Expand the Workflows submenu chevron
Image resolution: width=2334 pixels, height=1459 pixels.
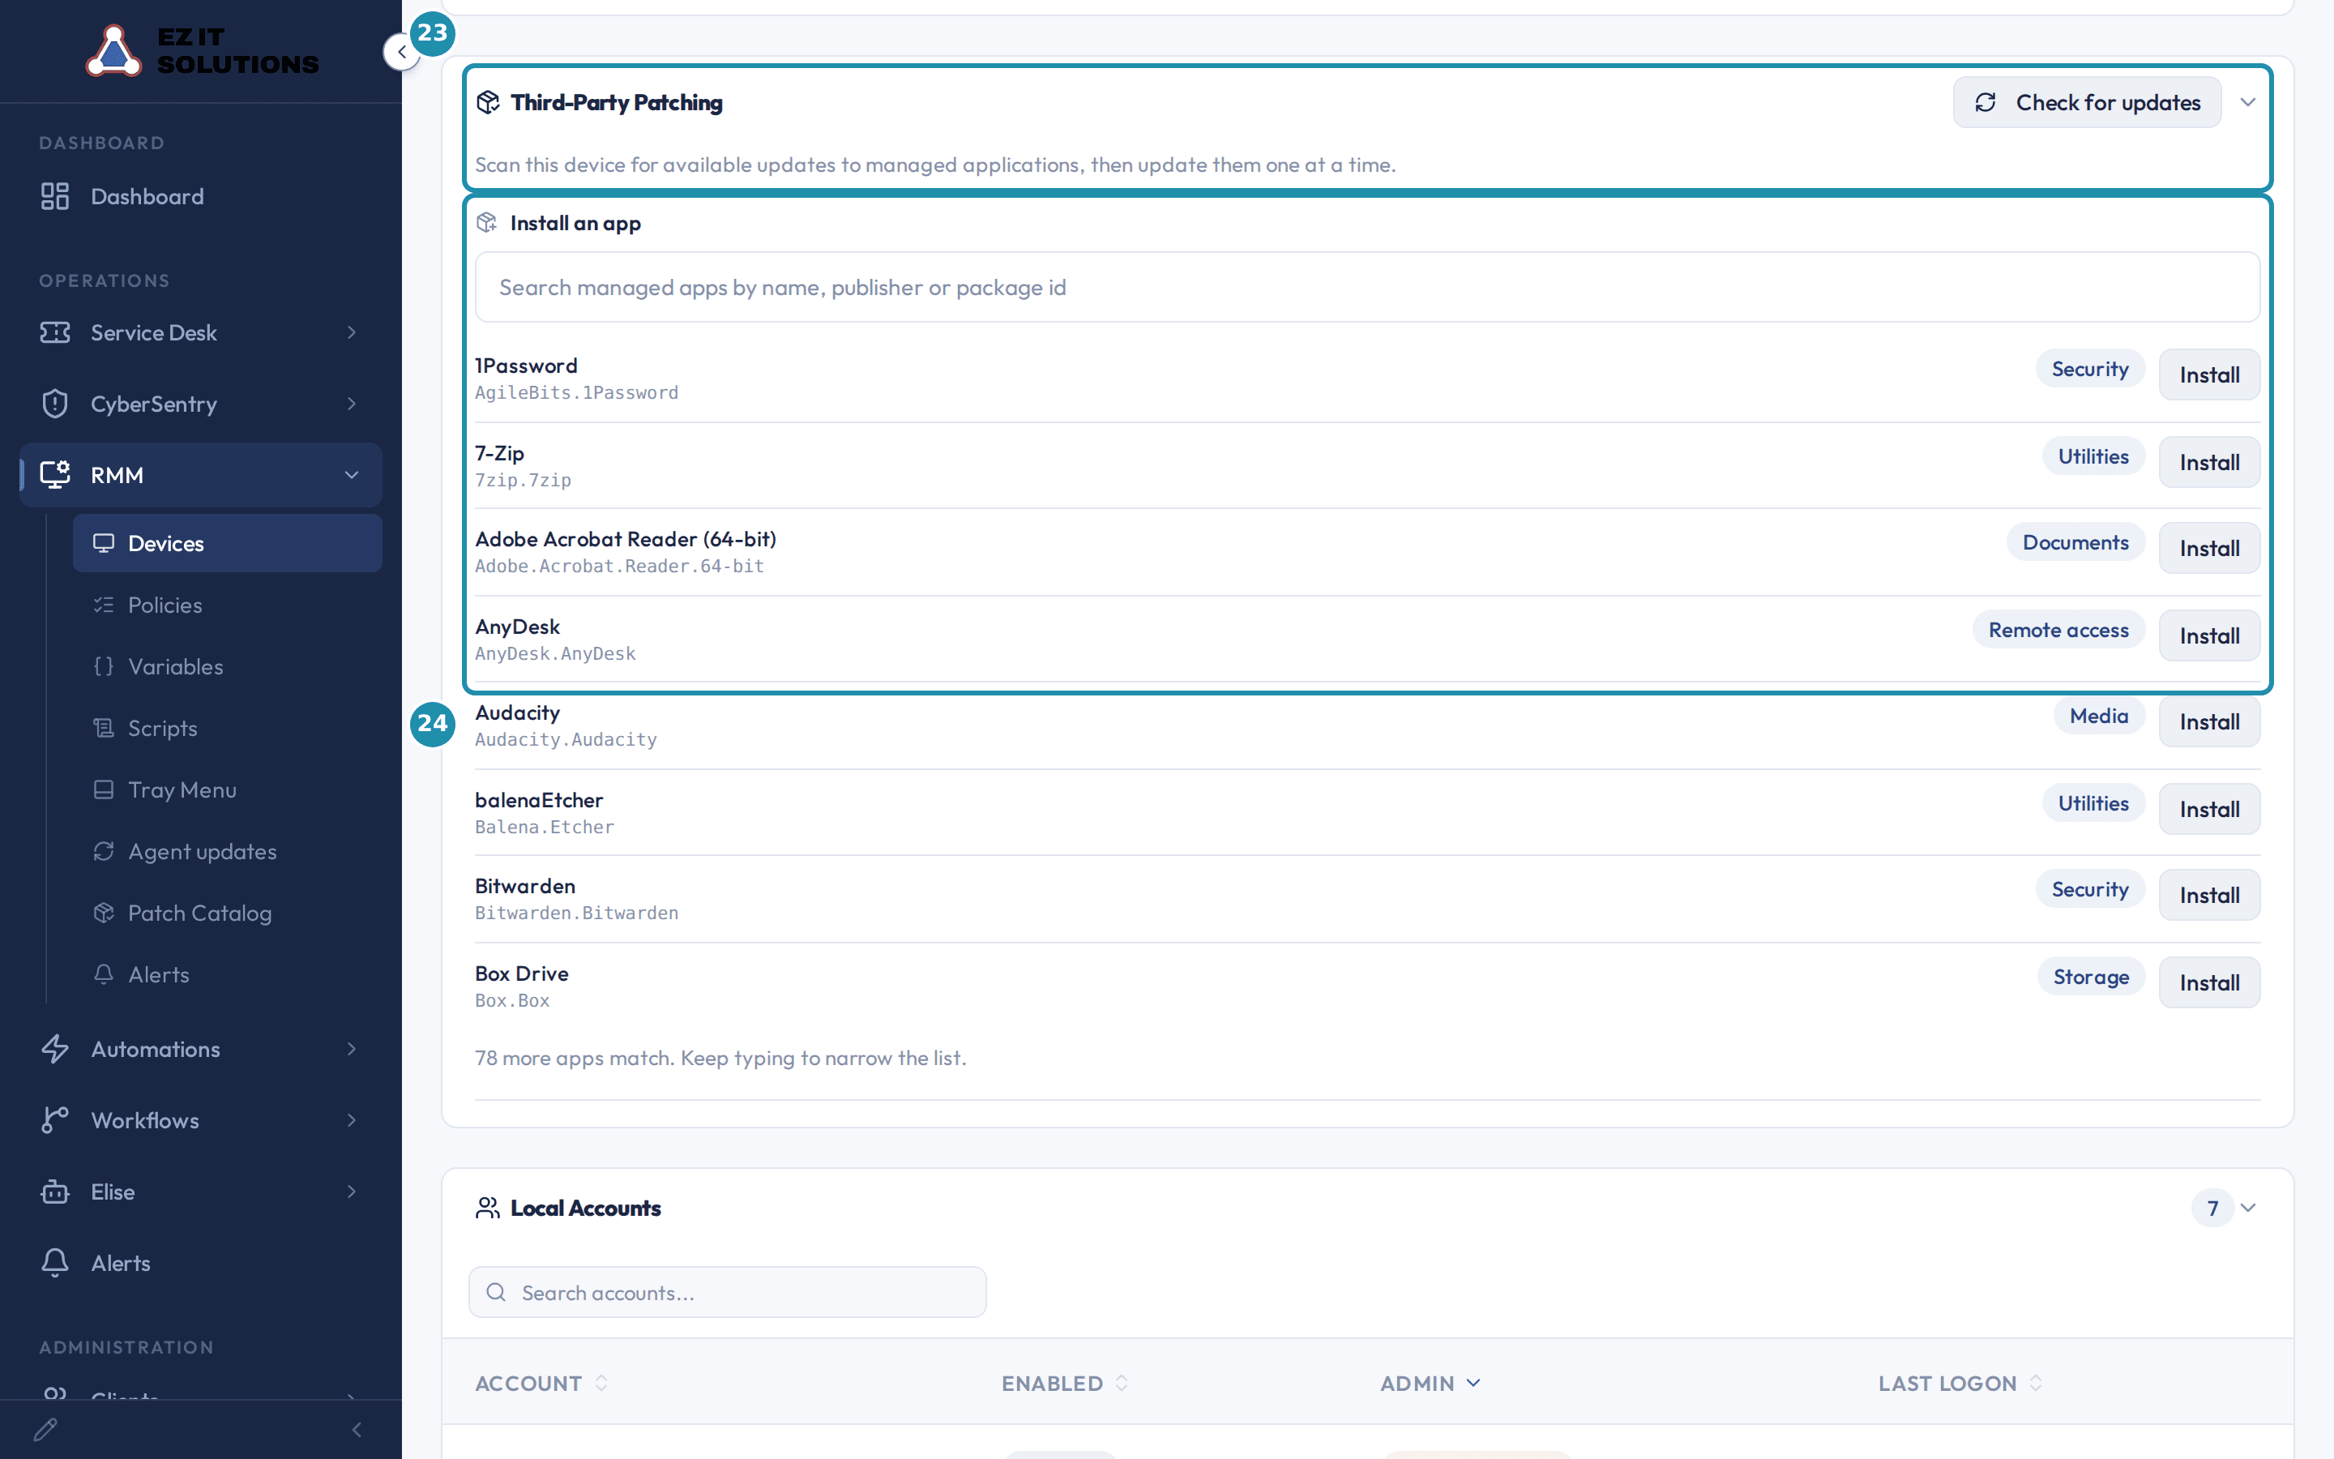[352, 1120]
